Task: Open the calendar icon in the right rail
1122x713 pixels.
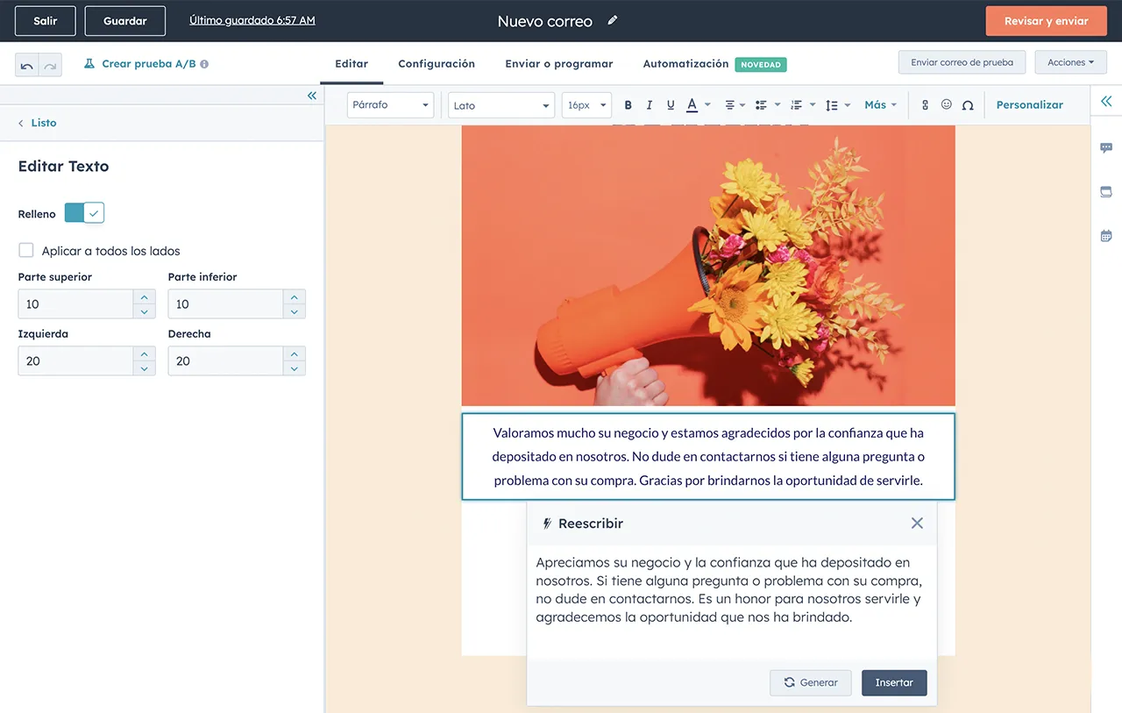Action: 1106,236
